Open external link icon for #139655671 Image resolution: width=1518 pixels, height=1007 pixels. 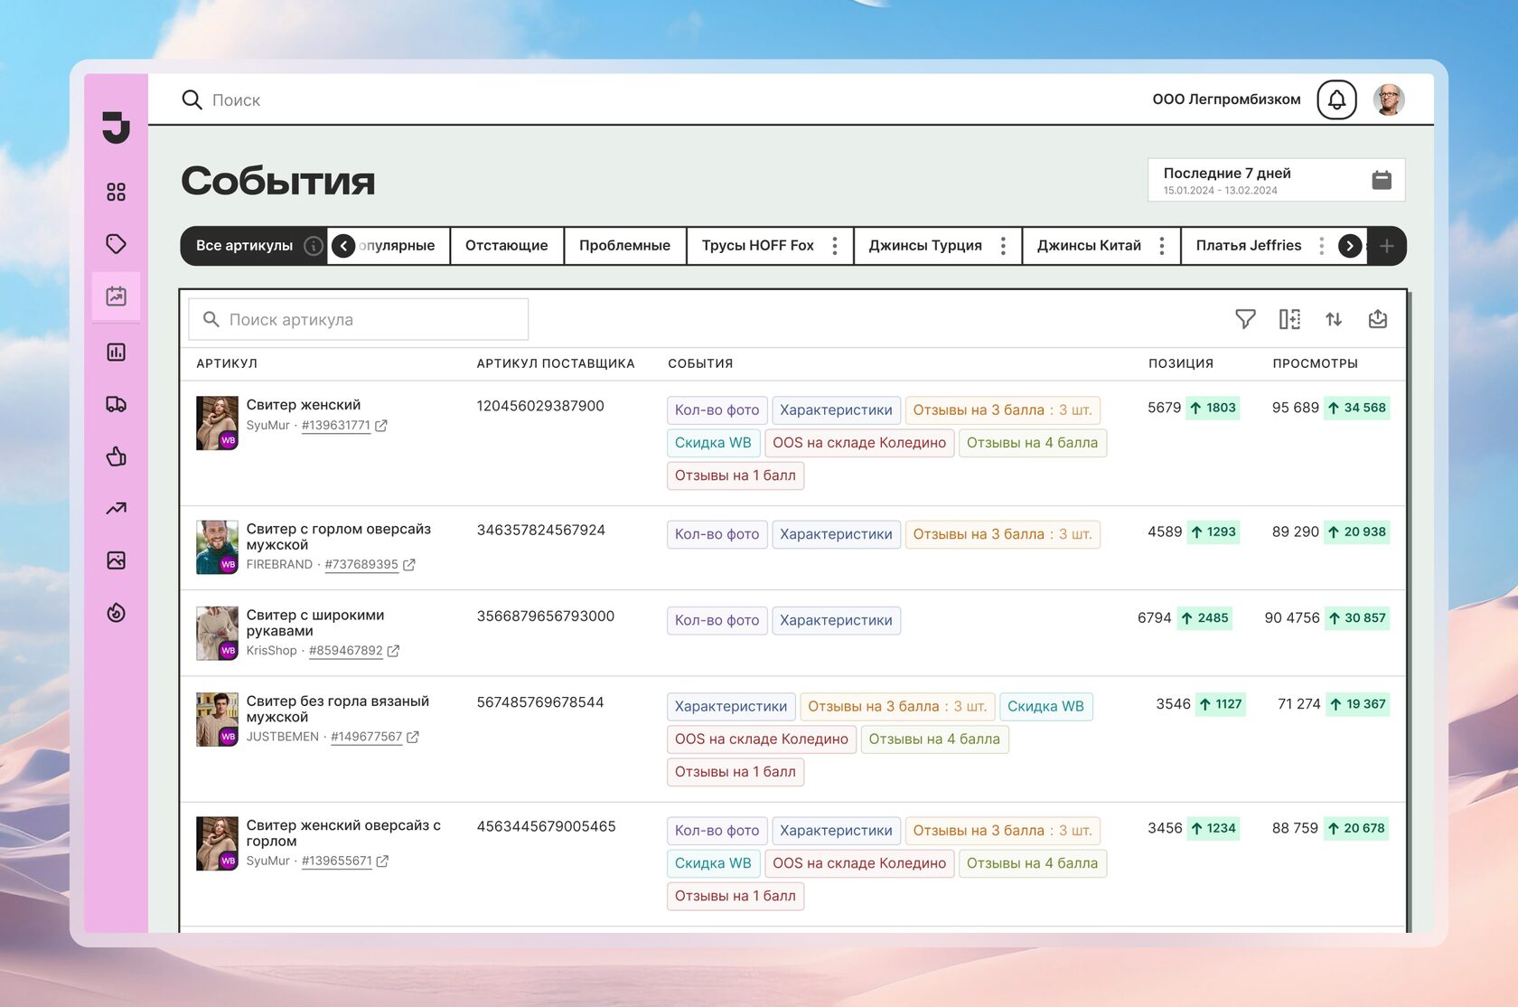coord(382,861)
